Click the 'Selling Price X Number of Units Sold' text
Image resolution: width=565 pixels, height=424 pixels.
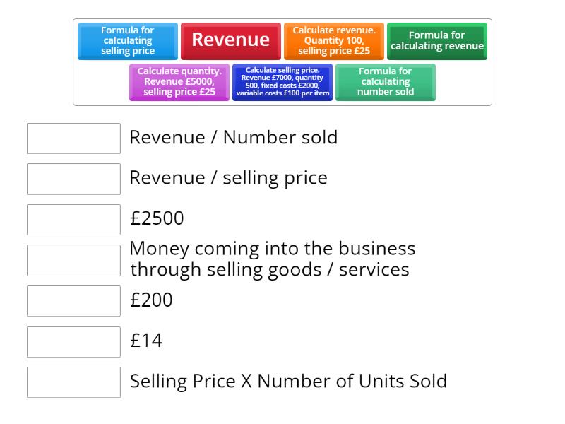click(x=288, y=382)
